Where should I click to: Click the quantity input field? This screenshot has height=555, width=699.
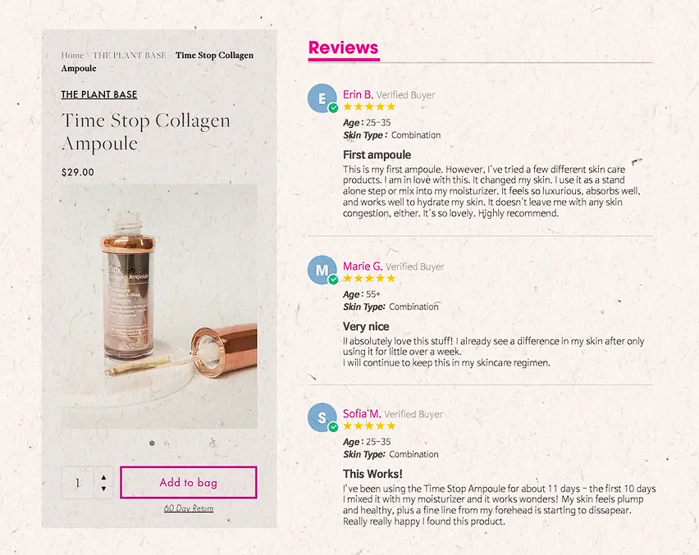pyautogui.click(x=79, y=483)
